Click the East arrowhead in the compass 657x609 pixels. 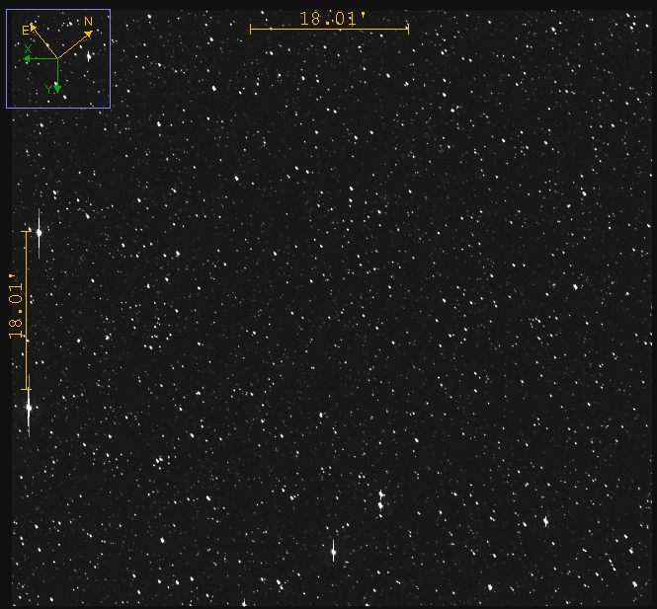pyautogui.click(x=33, y=27)
